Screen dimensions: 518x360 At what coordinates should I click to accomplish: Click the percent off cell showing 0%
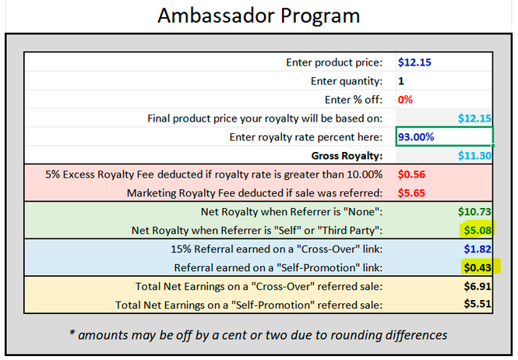[444, 99]
